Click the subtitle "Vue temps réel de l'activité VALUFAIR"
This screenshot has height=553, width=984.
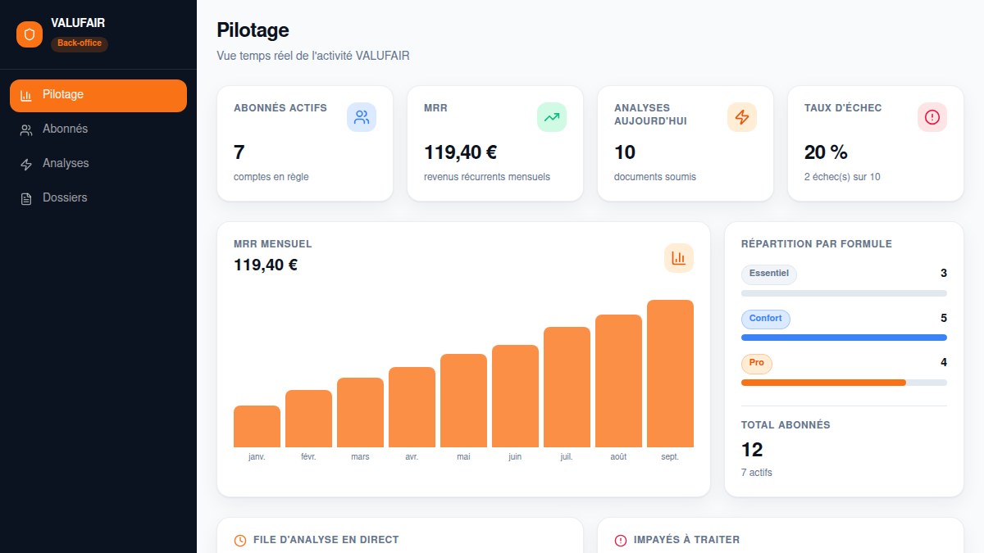pos(313,57)
